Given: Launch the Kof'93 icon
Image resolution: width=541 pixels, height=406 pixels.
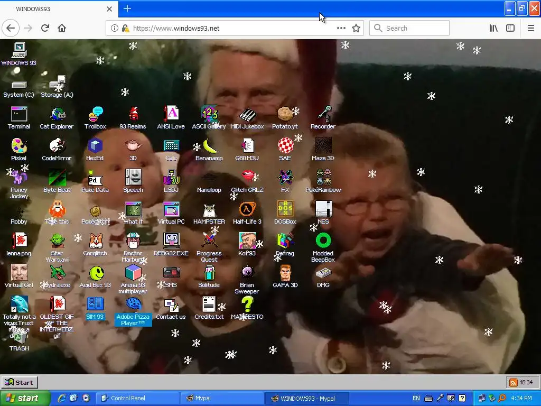Looking at the screenshot, I should [x=247, y=245].
